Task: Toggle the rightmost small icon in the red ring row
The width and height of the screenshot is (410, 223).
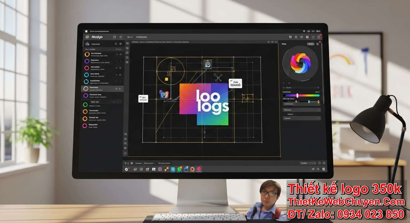Action: [x=121, y=68]
